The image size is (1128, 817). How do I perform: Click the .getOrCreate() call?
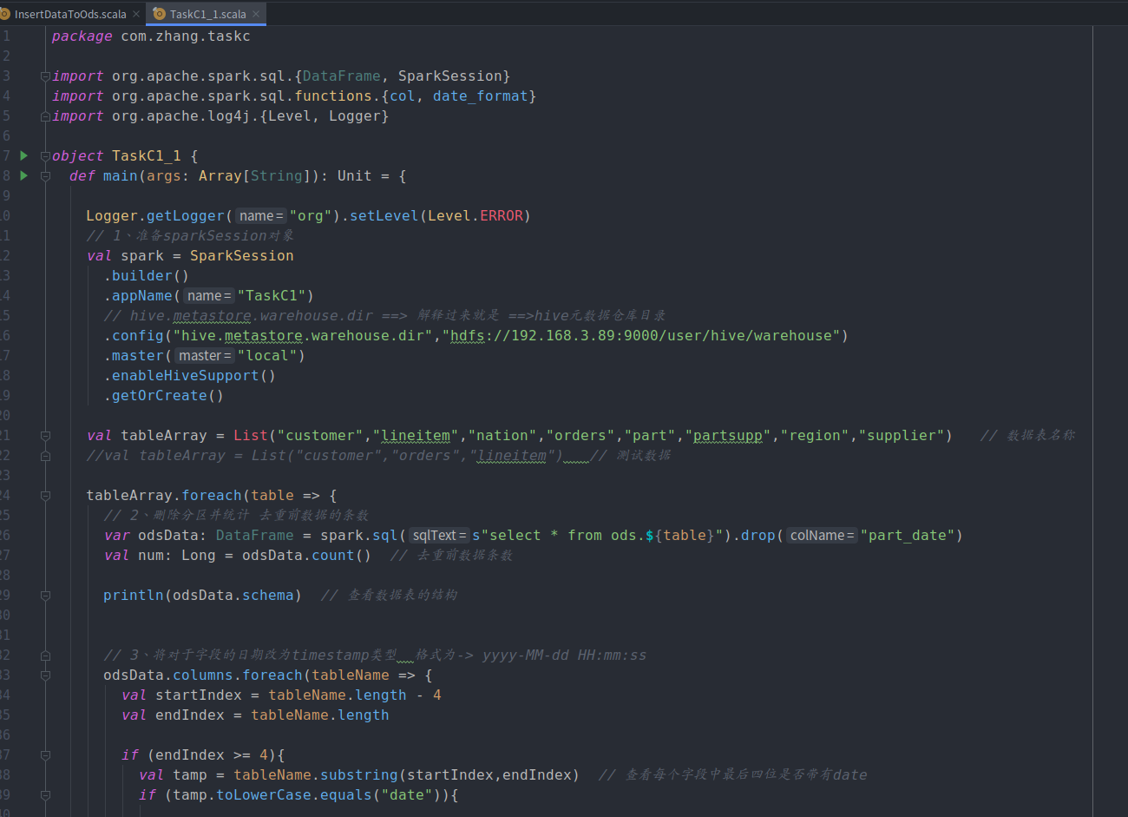tap(163, 396)
